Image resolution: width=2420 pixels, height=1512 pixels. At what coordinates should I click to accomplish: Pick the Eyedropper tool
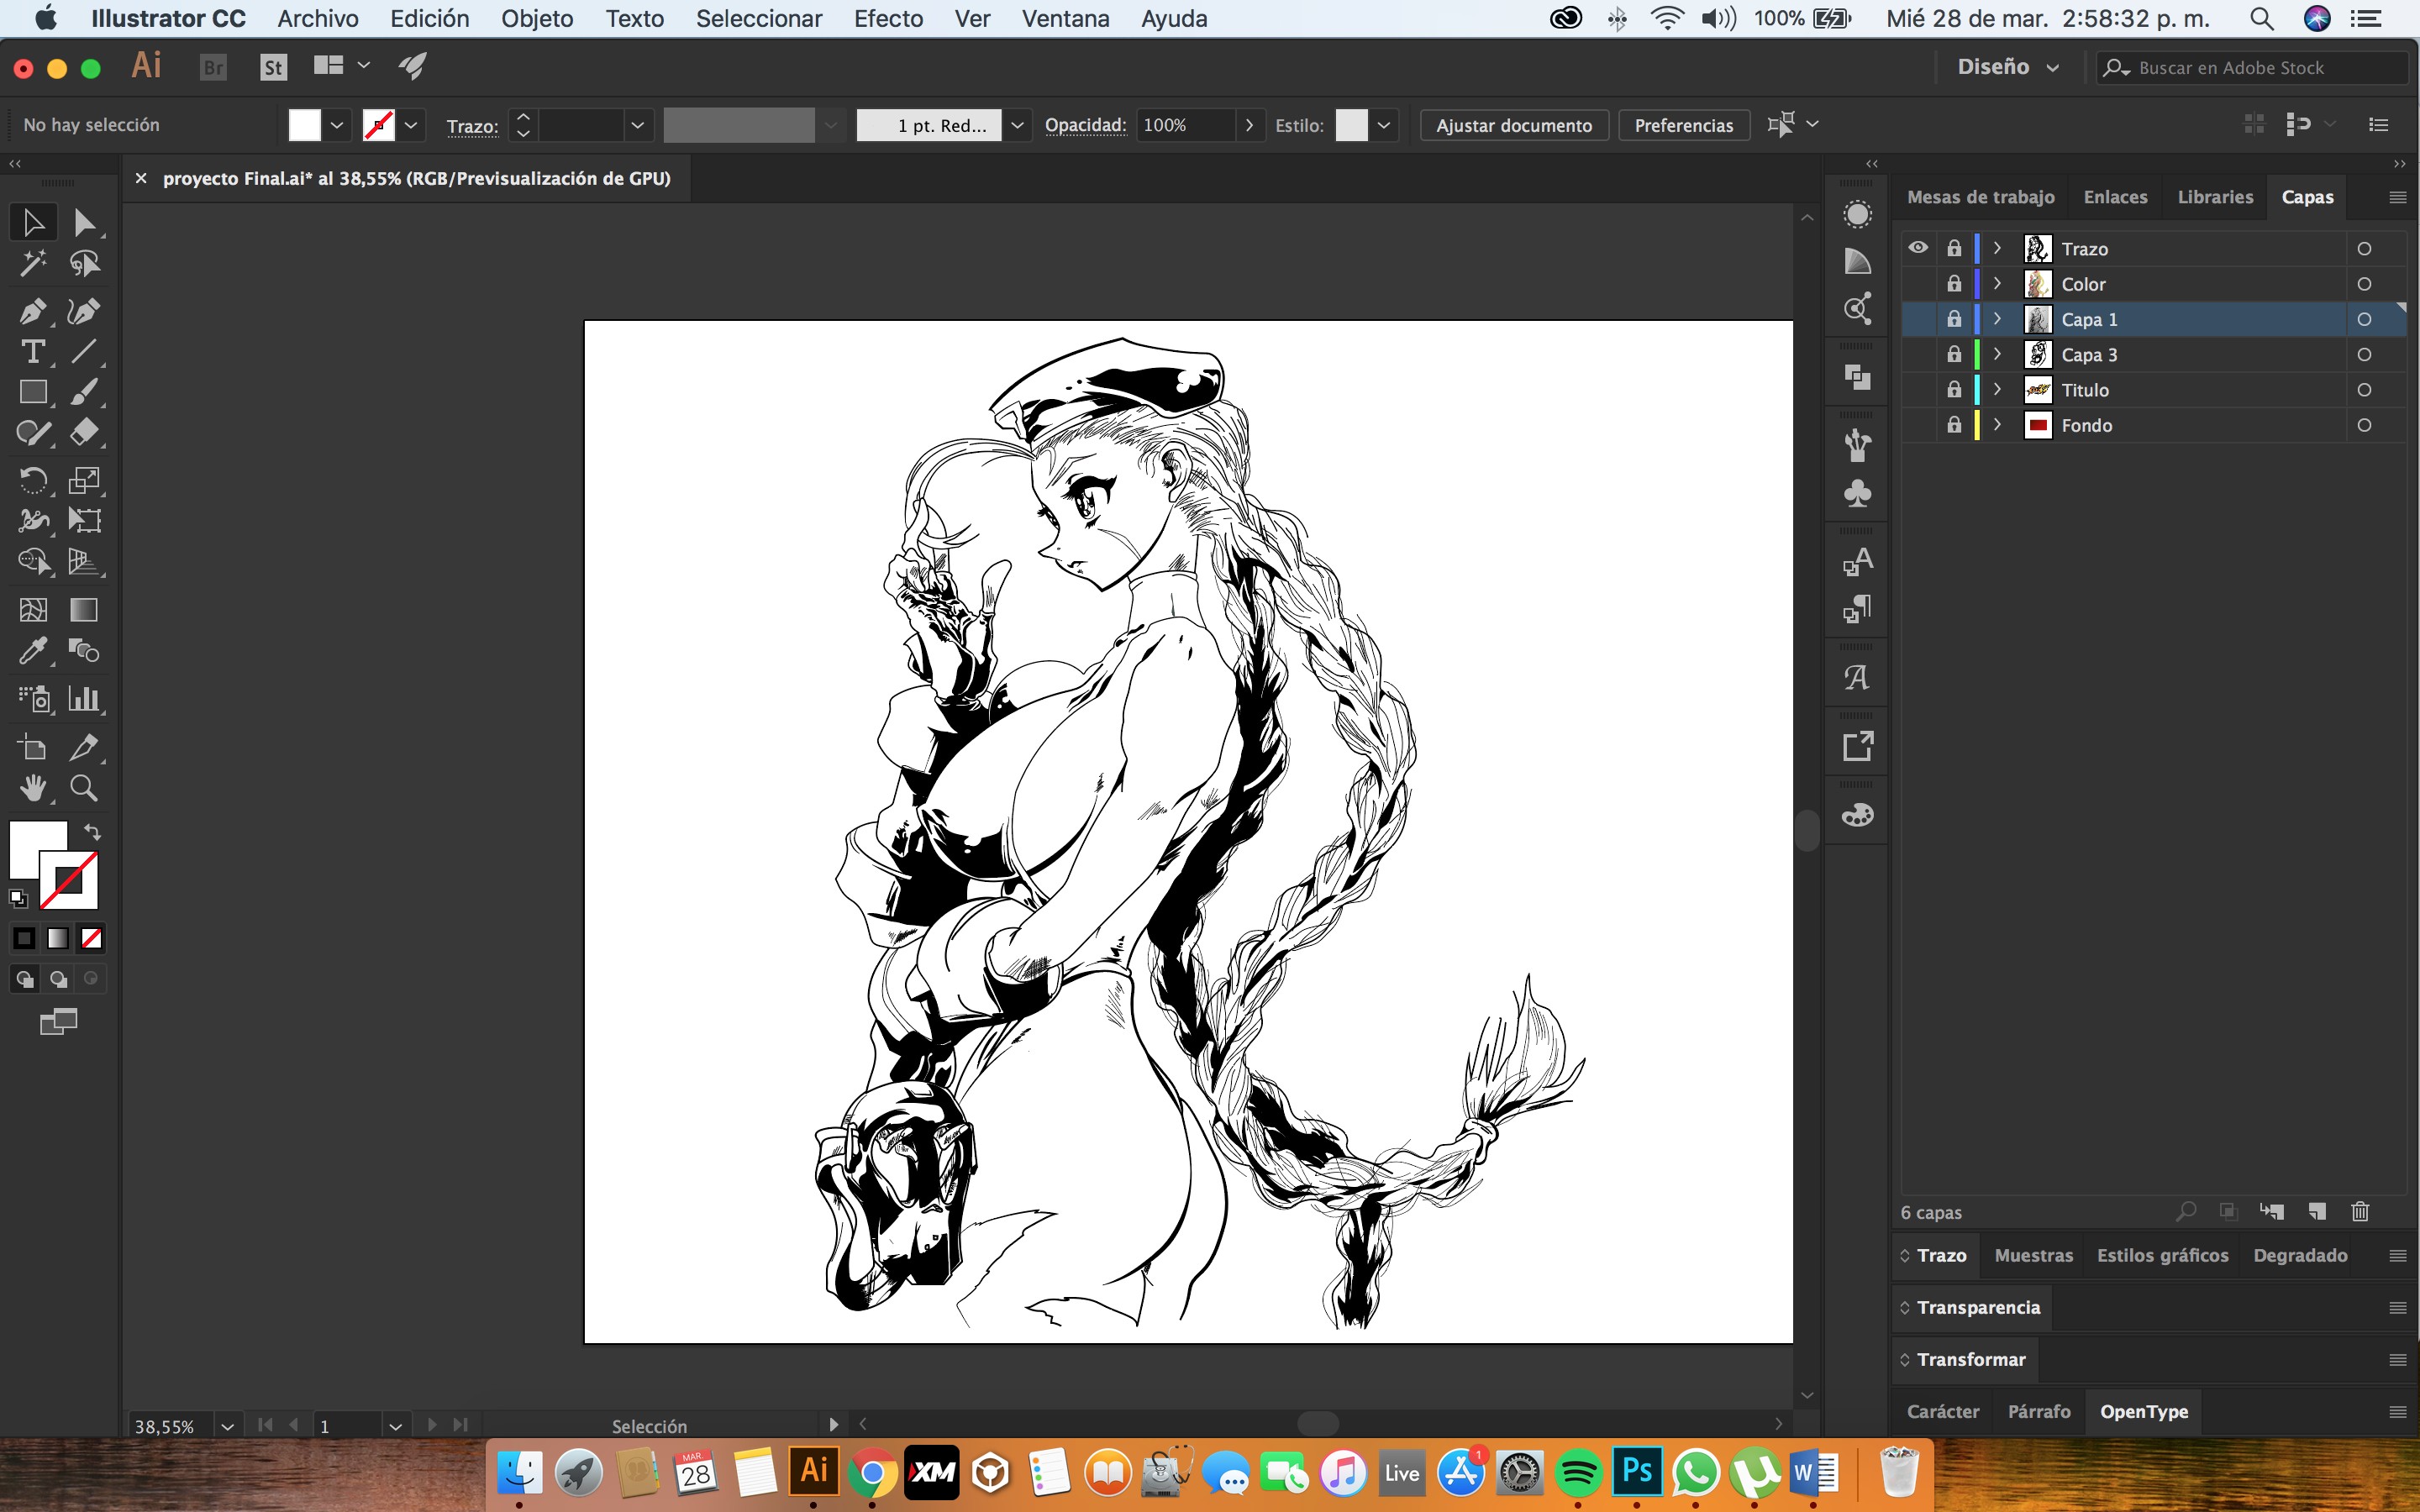32,651
